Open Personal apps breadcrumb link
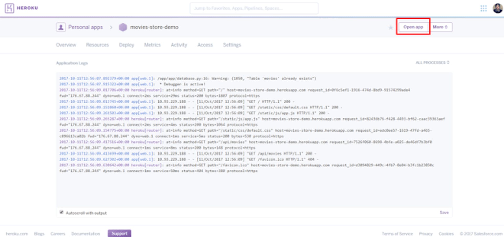504x237 pixels. (x=86, y=27)
